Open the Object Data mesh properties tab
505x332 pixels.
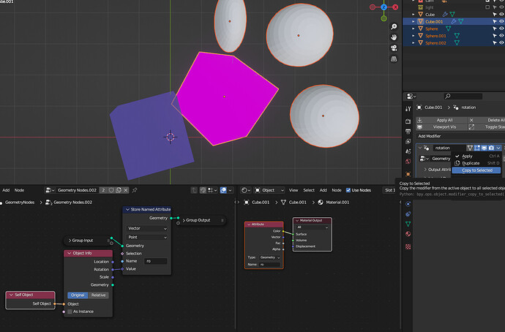click(x=408, y=224)
